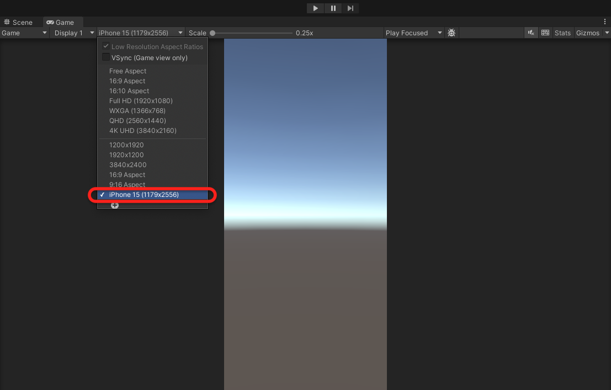This screenshot has height=390, width=611.
Task: Open the iPhone 15 resolution dropdown
Action: click(x=141, y=33)
